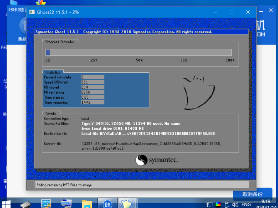Click the 取消备份 cancel backup button
Screen dimensions: 278x208
pyautogui.click(x=253, y=194)
